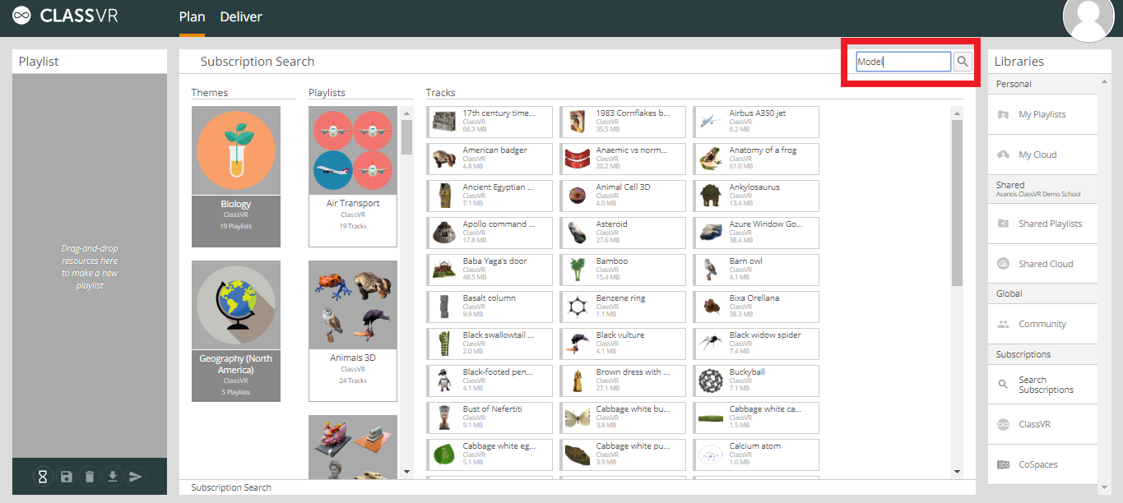Select the Cabbage white eg... track

tap(490, 455)
